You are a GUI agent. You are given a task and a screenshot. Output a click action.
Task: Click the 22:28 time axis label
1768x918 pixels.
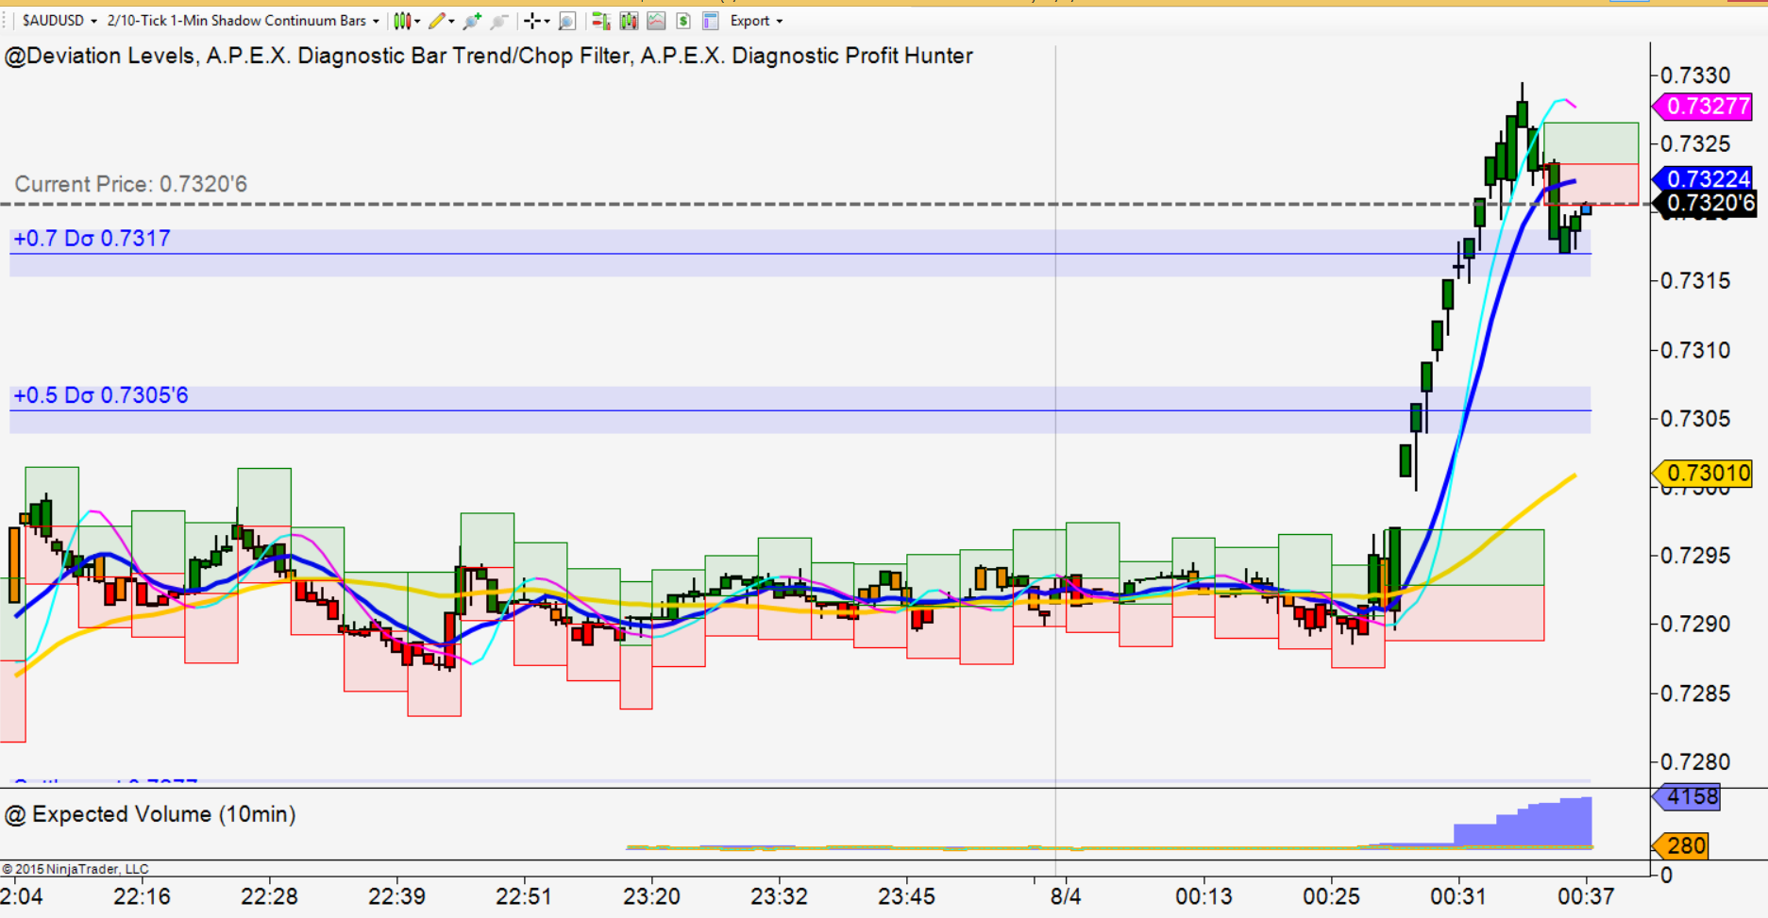tap(269, 896)
